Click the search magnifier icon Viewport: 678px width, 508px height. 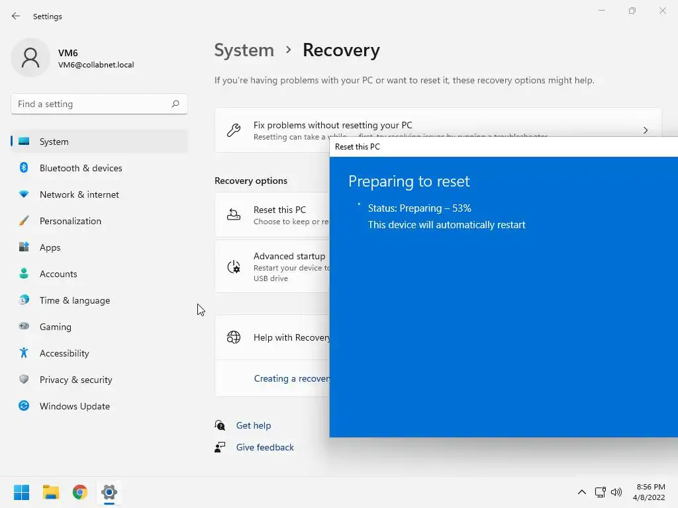[175, 104]
